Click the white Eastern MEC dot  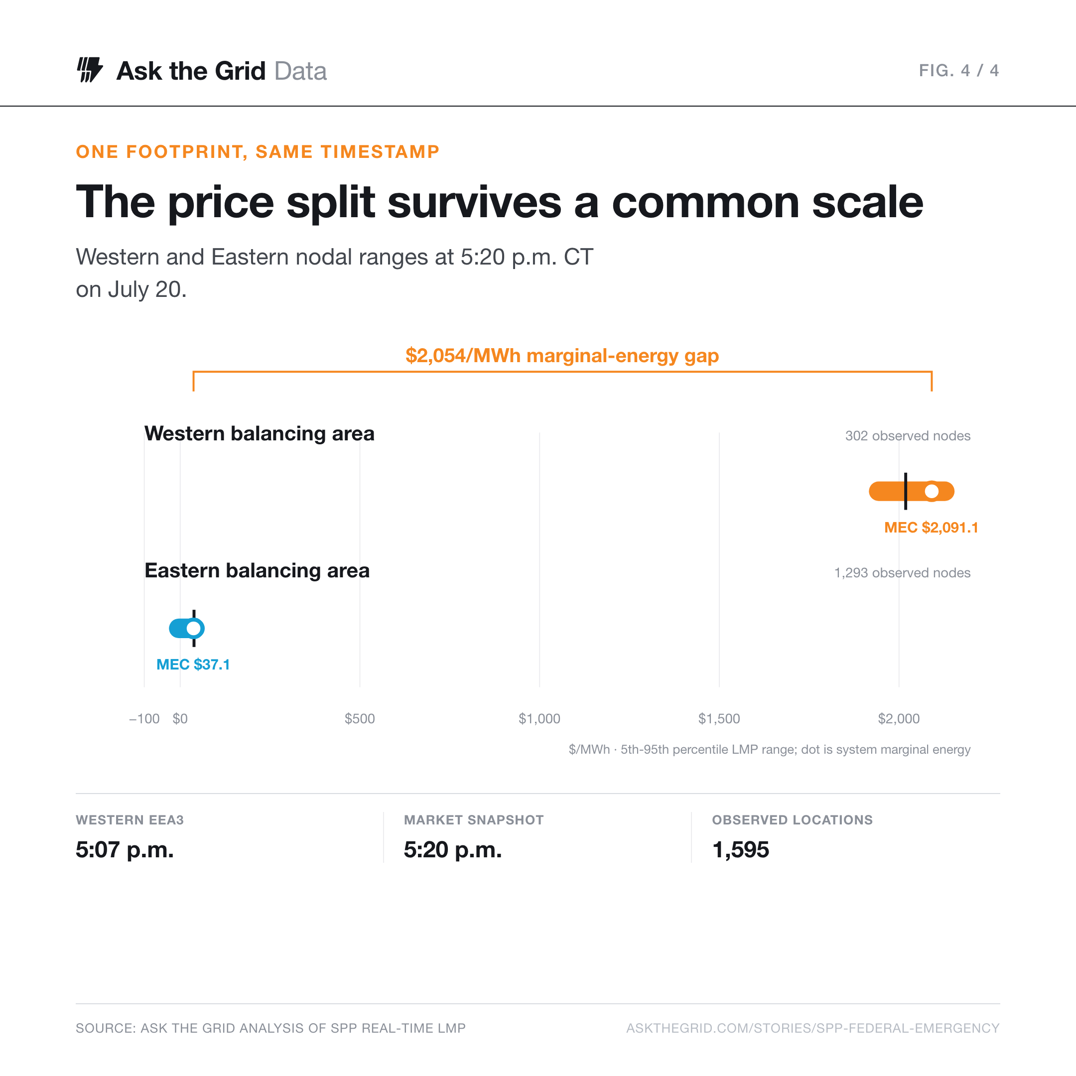point(194,628)
